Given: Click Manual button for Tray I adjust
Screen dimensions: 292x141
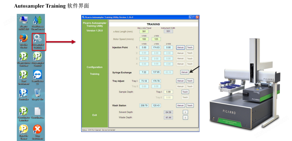Looking at the screenshot, I should [180, 81].
